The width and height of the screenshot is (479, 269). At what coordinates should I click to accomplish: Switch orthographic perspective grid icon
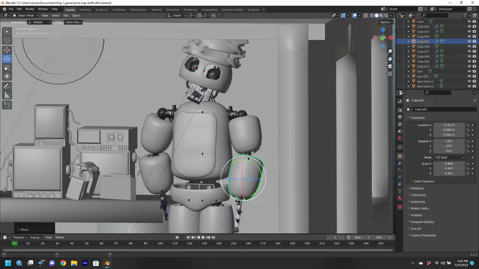pos(390,74)
